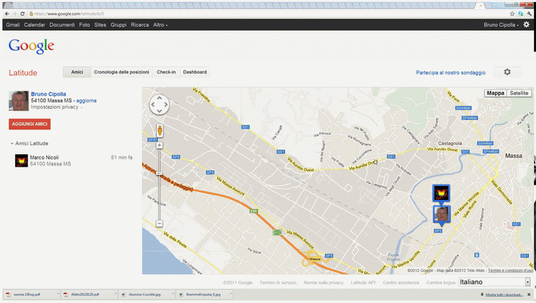Click aggiorna location link
The image size is (536, 303).
point(86,101)
